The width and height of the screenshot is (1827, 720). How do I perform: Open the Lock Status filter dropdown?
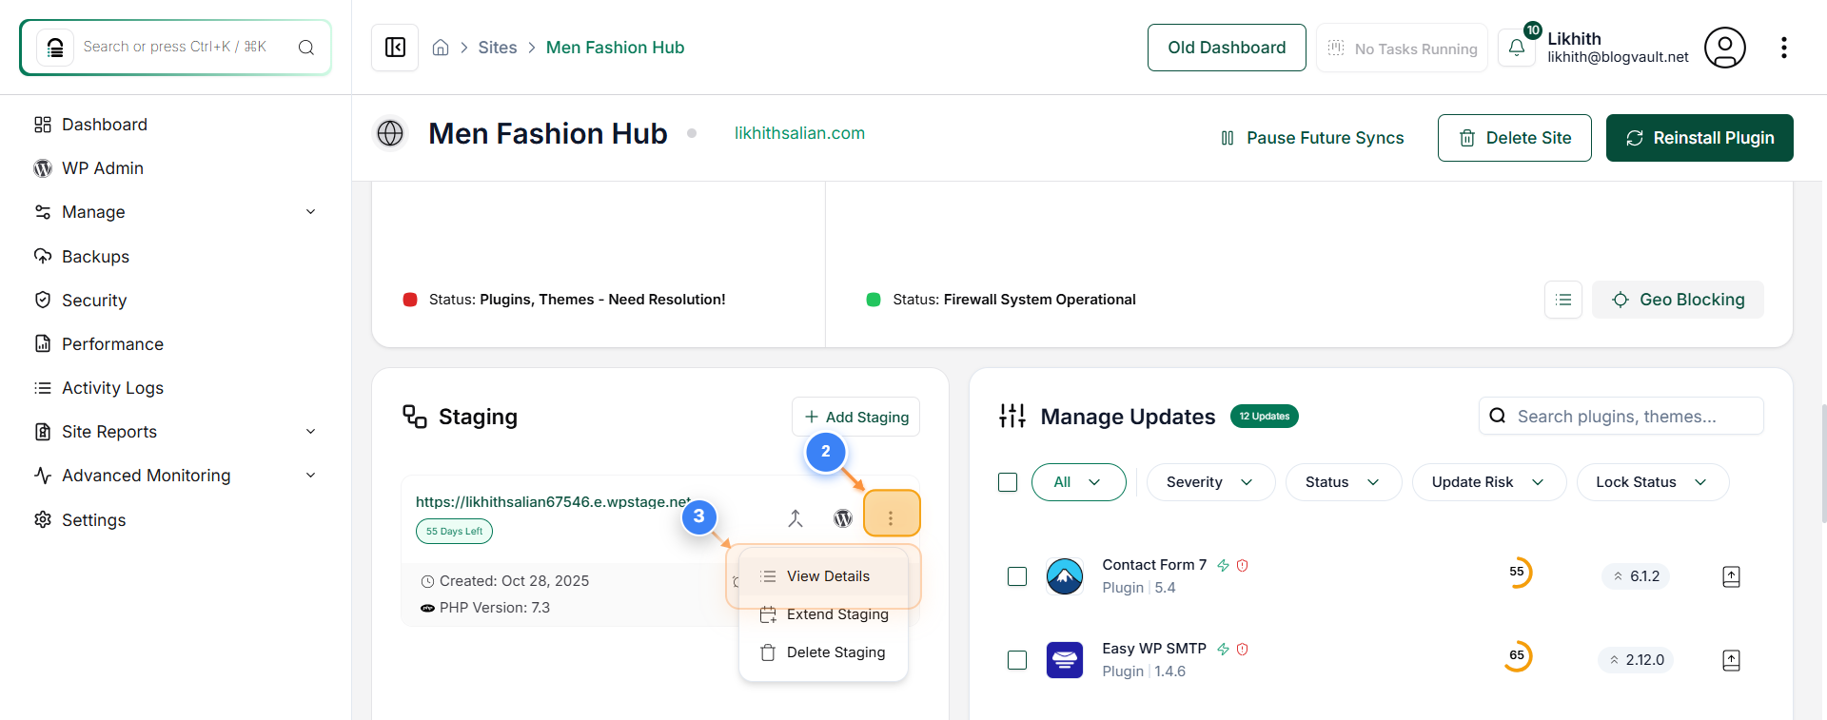(1653, 482)
